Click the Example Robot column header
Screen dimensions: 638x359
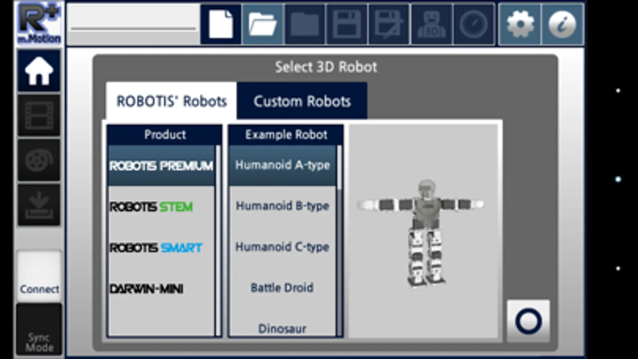(286, 135)
